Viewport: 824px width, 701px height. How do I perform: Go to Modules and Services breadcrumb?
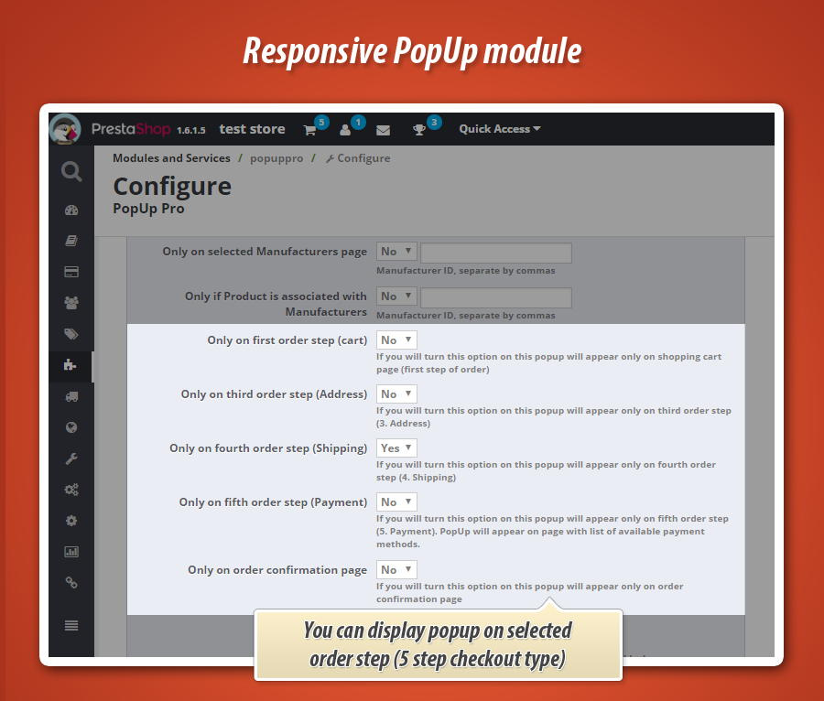171,157
